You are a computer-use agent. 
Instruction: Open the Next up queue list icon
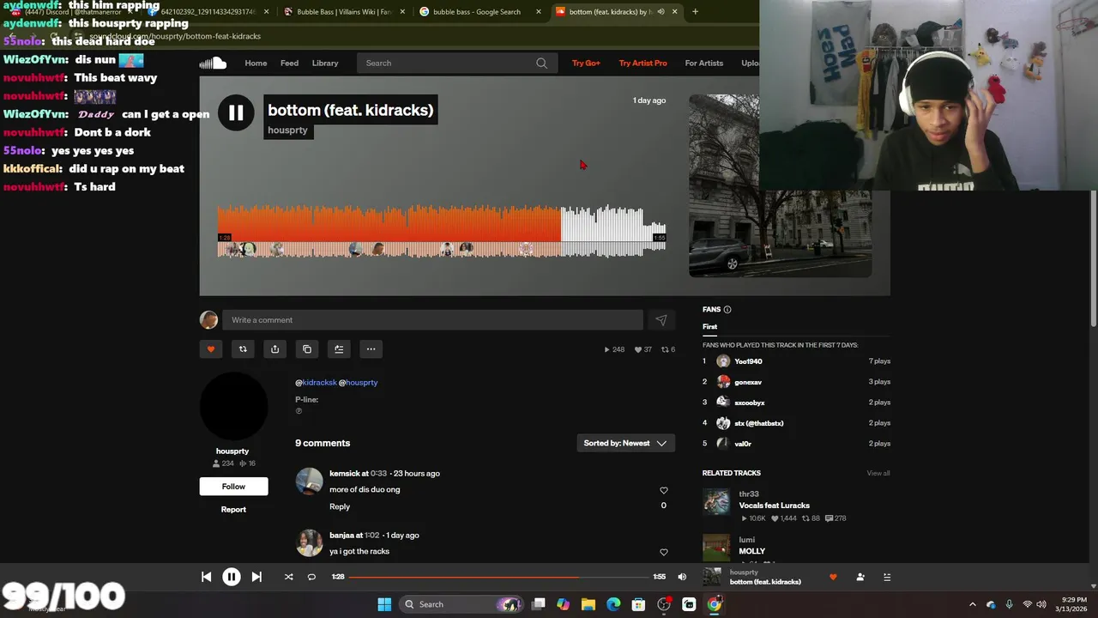point(887,577)
